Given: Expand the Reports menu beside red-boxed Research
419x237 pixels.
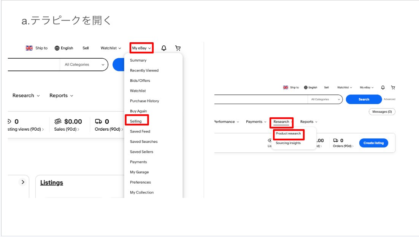Looking at the screenshot, I should 308,122.
